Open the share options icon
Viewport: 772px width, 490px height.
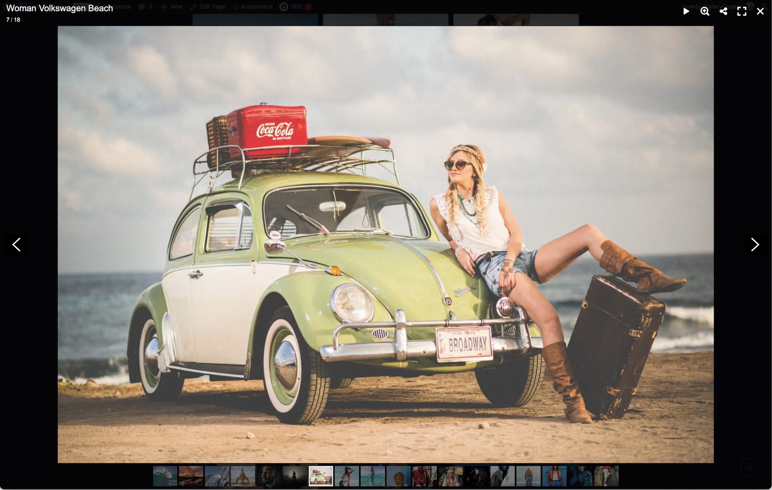tap(723, 11)
